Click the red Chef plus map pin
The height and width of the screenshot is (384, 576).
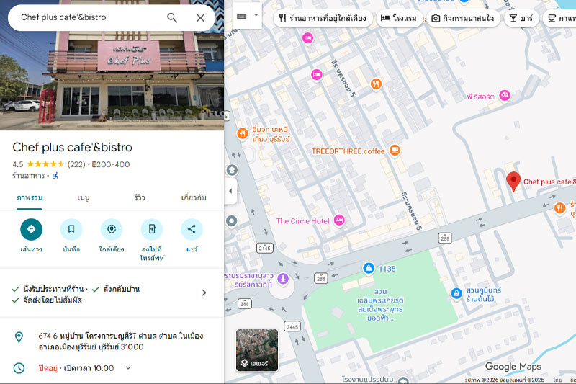pyautogui.click(x=513, y=182)
